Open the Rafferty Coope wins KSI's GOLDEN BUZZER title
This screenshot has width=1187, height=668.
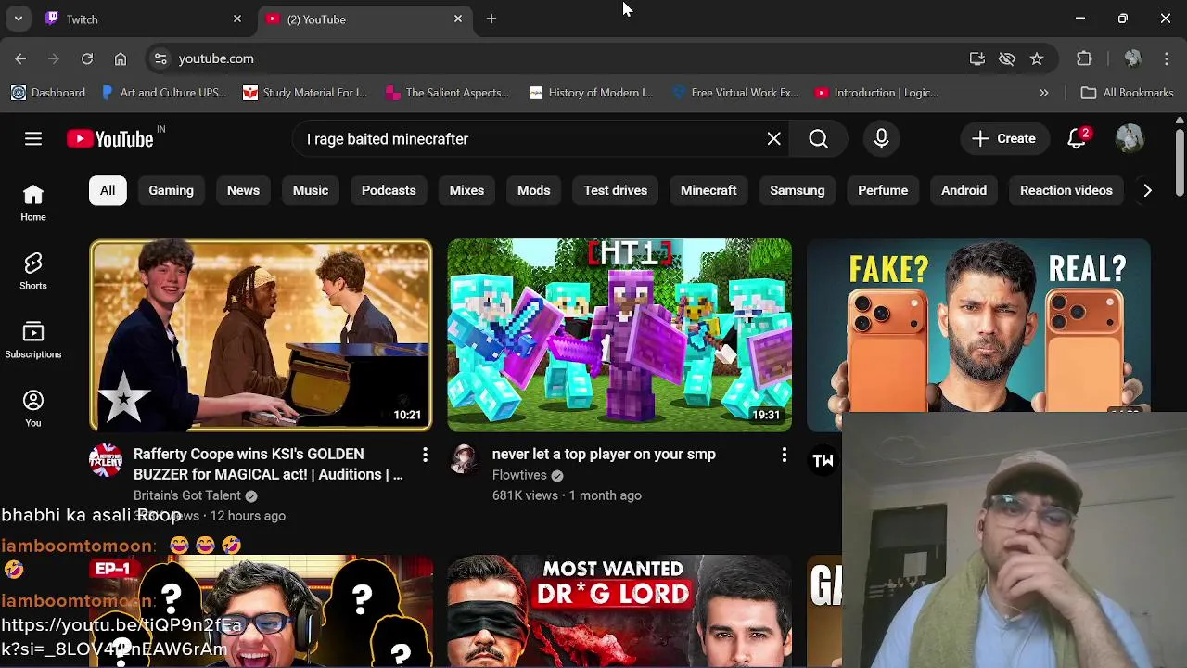(268, 464)
